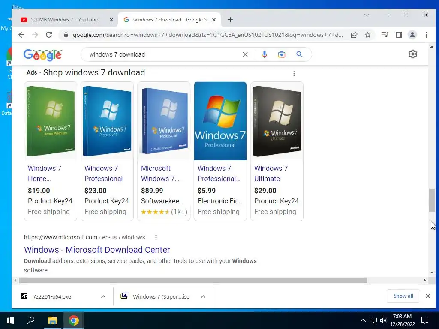
Task: Open Windows 7 Ultimate product link
Action: point(271,173)
